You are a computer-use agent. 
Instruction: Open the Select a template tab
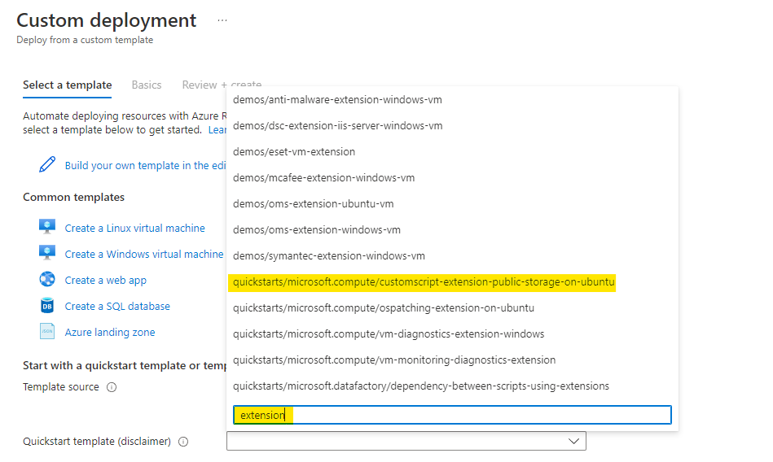(x=67, y=85)
